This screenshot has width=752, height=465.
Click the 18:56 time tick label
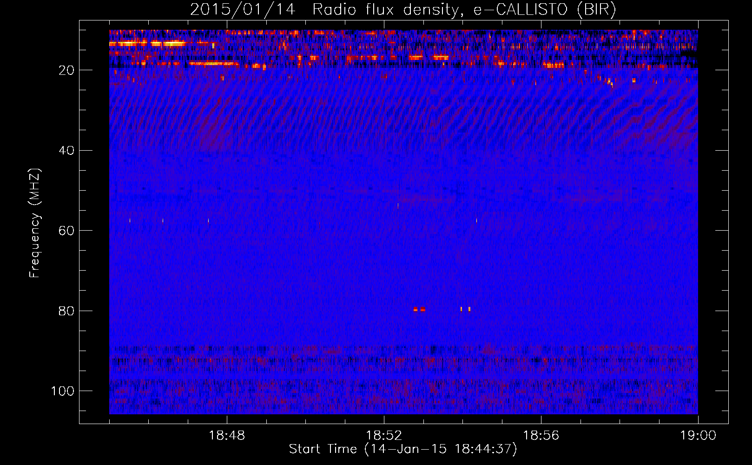tap(541, 436)
